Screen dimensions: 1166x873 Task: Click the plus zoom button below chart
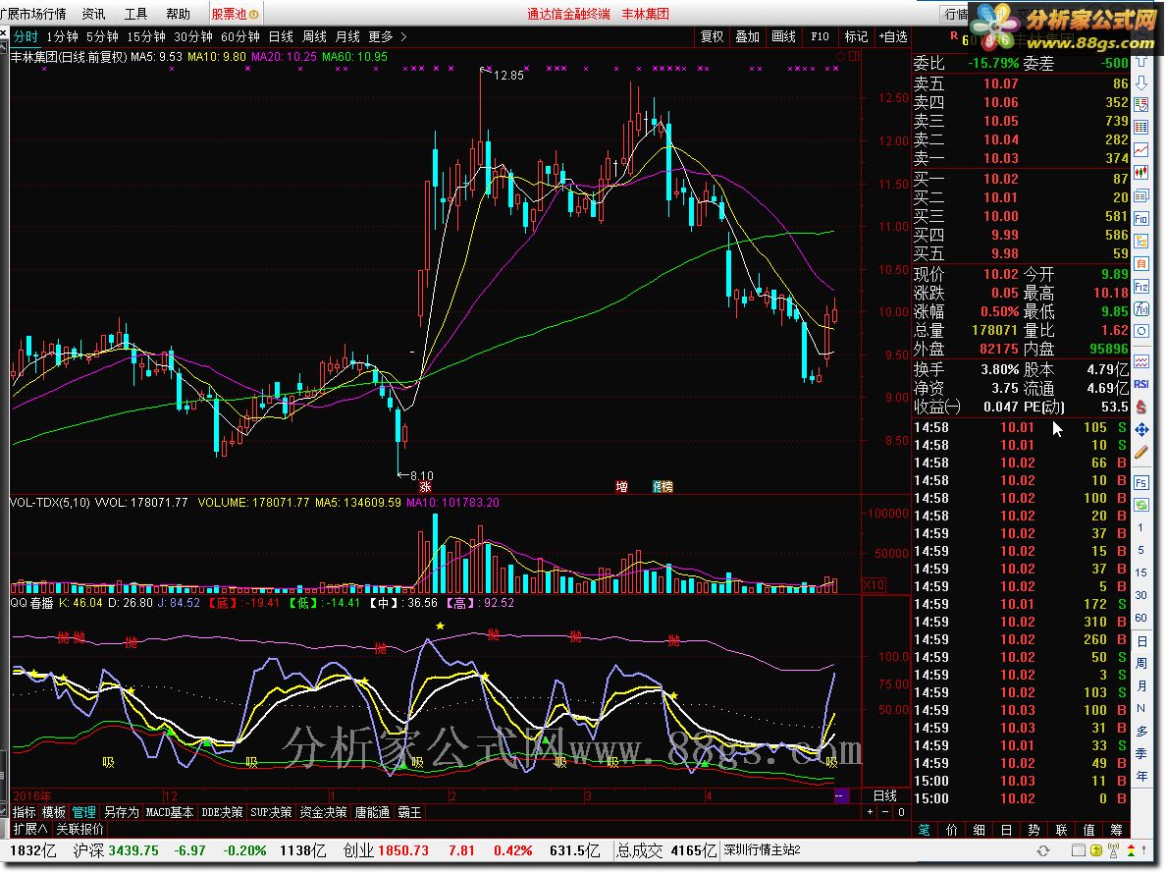pyautogui.click(x=870, y=812)
